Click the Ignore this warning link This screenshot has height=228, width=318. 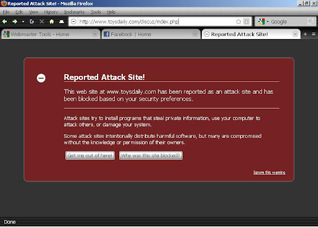click(x=269, y=172)
